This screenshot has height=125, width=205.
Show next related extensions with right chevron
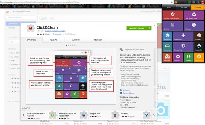click(x=154, y=115)
